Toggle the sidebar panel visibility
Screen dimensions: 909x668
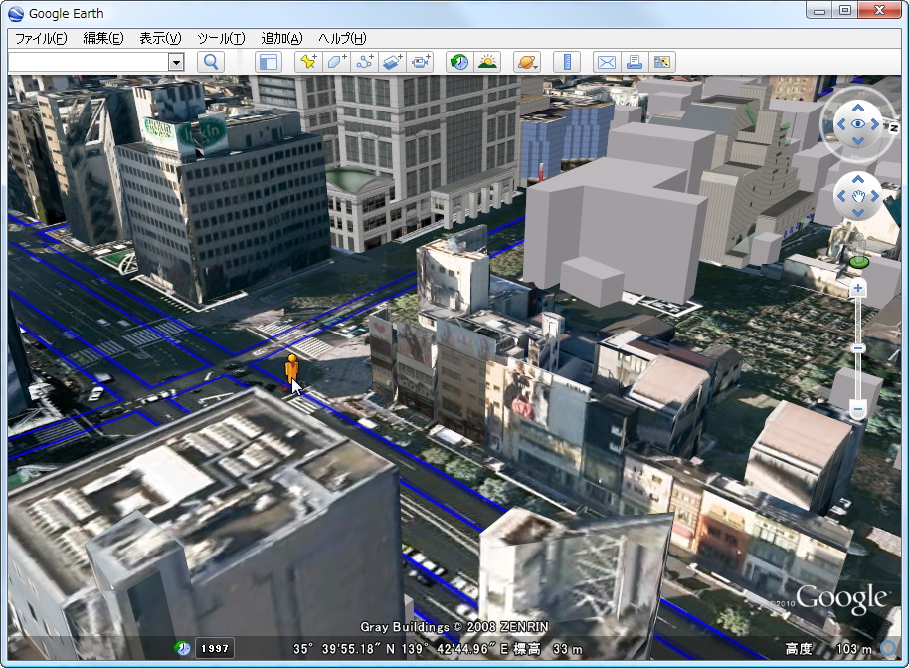pyautogui.click(x=270, y=61)
